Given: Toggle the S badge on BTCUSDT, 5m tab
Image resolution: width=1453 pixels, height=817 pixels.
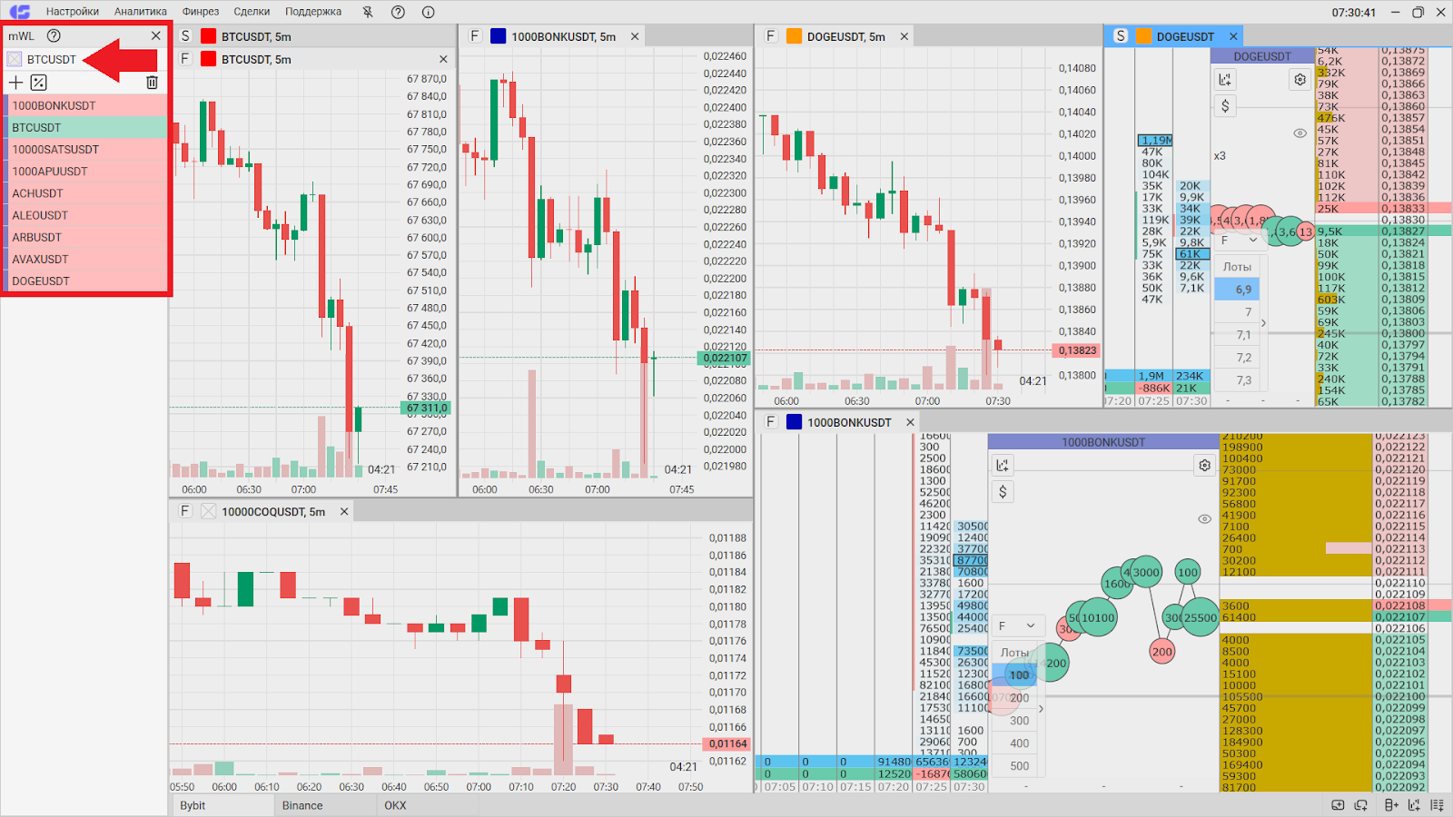Looking at the screenshot, I should [x=185, y=36].
